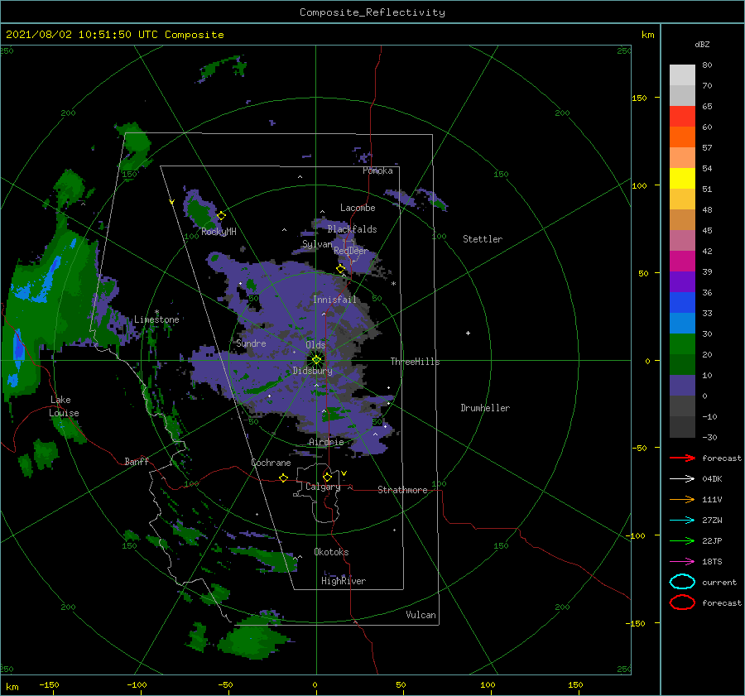Click the green 22JP arrow icon
The height and width of the screenshot is (696, 745).
coord(682,540)
